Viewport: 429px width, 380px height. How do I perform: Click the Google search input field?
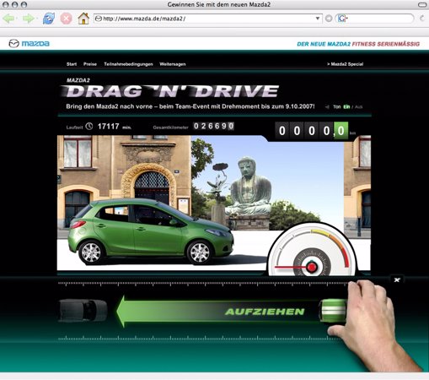point(380,19)
